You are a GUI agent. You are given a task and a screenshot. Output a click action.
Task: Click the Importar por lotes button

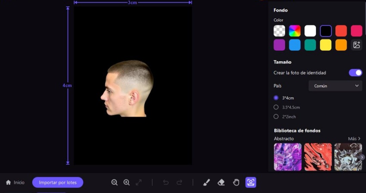click(x=58, y=182)
